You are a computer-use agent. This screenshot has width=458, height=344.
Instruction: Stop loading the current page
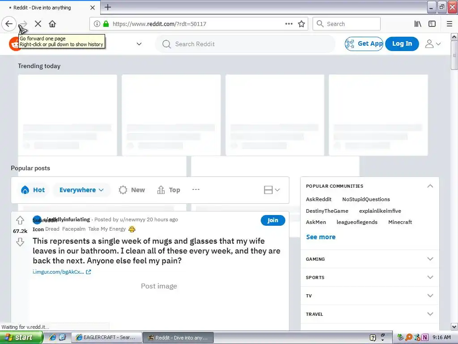pyautogui.click(x=38, y=24)
